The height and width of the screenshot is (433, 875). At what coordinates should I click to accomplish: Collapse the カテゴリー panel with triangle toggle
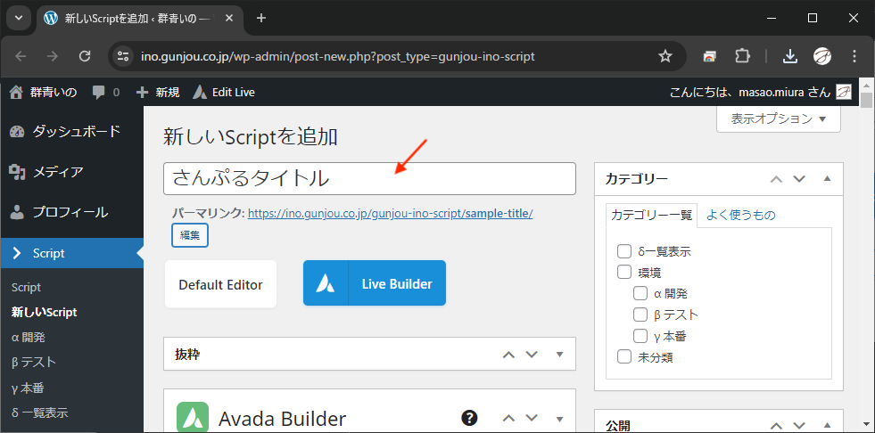pyautogui.click(x=827, y=179)
